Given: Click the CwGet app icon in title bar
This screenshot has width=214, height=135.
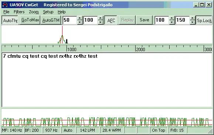Looking at the screenshot, I should [5, 5].
